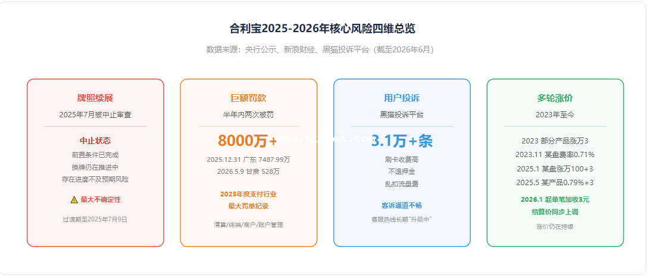Click the 最大不确定性 warning text
The height and width of the screenshot is (278, 650).
[x=101, y=199]
